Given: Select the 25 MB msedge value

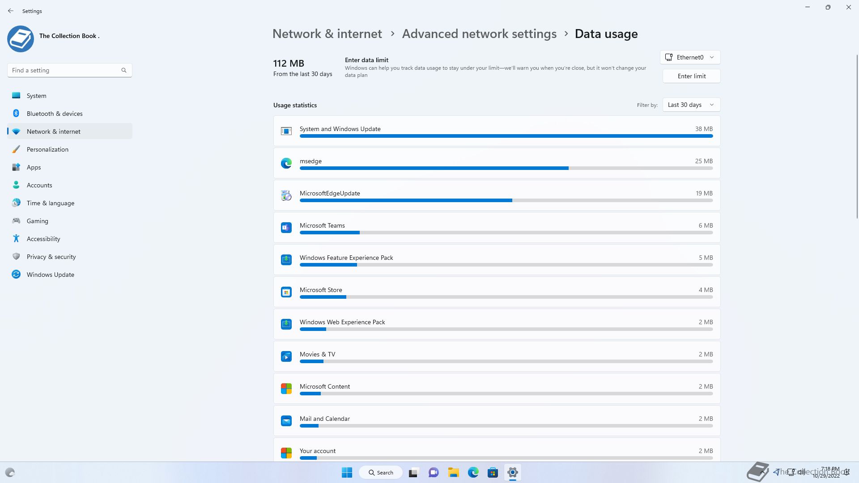Looking at the screenshot, I should point(704,161).
